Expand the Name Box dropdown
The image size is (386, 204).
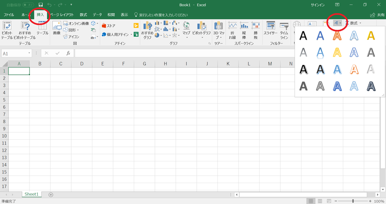coord(29,53)
